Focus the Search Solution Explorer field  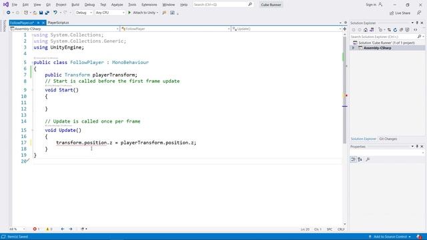384,37
